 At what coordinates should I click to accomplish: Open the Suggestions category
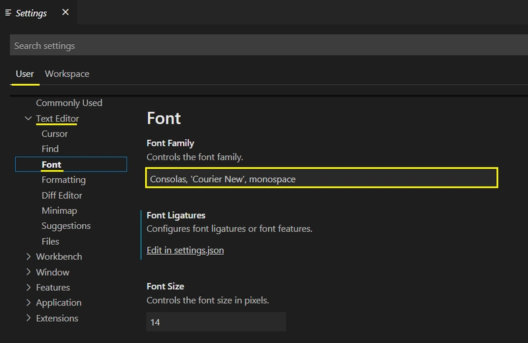click(66, 226)
